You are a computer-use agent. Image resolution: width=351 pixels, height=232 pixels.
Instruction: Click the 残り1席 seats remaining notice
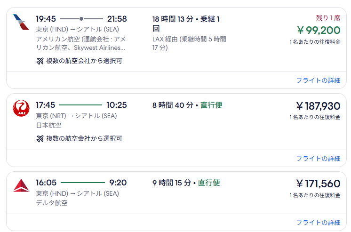tap(328, 18)
